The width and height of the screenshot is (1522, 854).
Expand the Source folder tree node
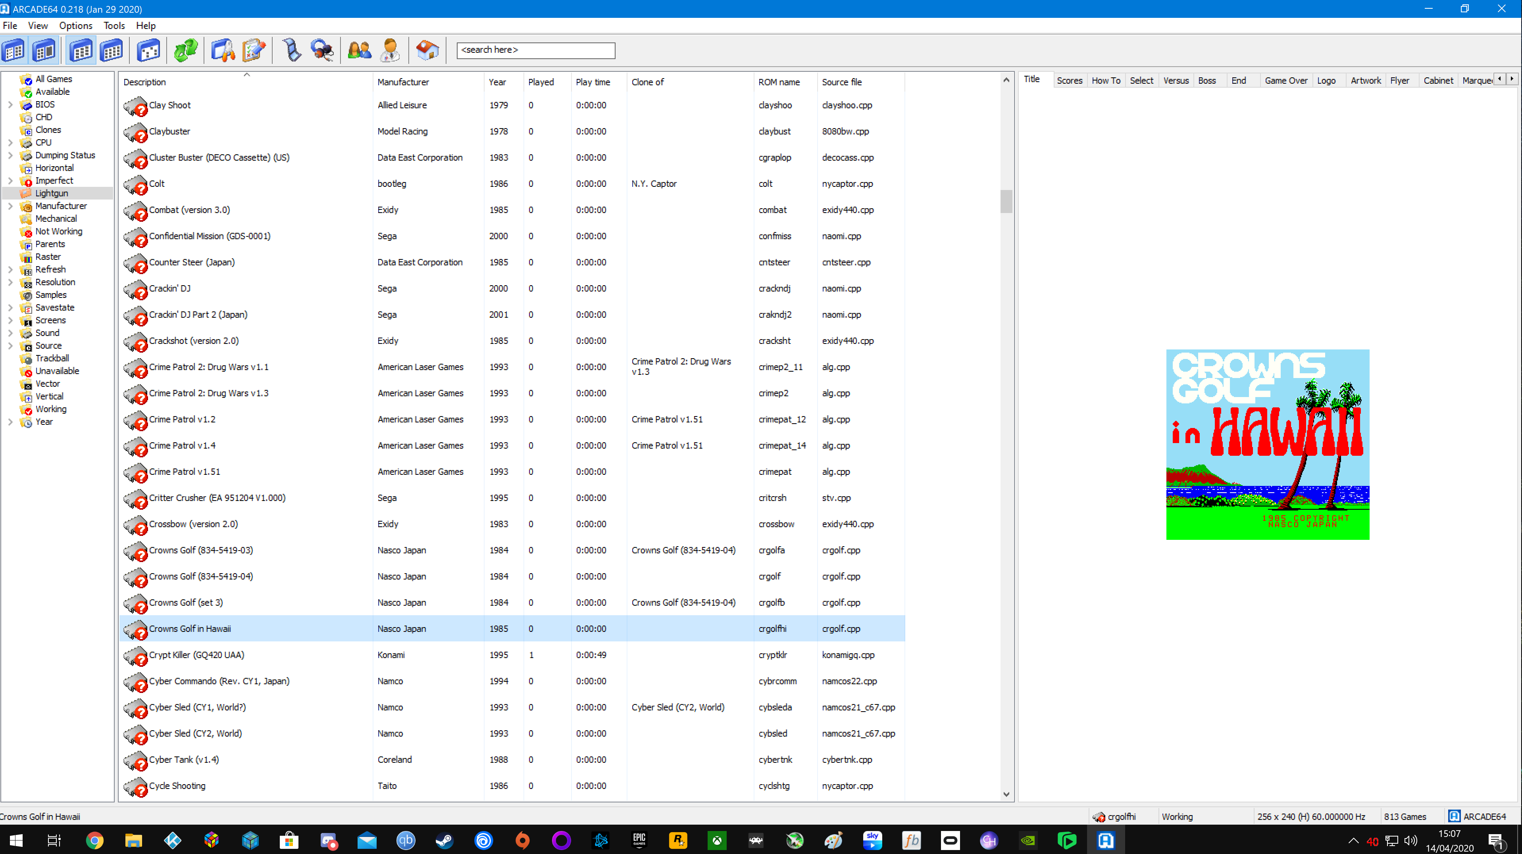[10, 345]
